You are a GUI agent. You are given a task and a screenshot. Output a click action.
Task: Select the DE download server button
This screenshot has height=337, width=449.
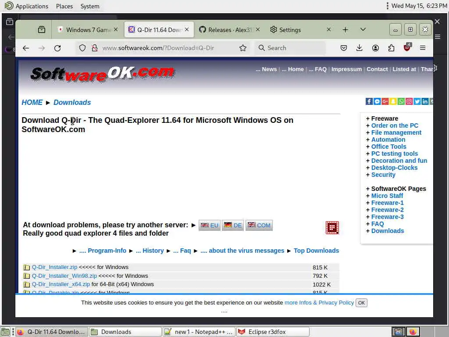(233, 225)
